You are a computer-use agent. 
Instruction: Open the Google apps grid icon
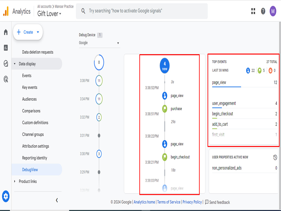pos(253,11)
